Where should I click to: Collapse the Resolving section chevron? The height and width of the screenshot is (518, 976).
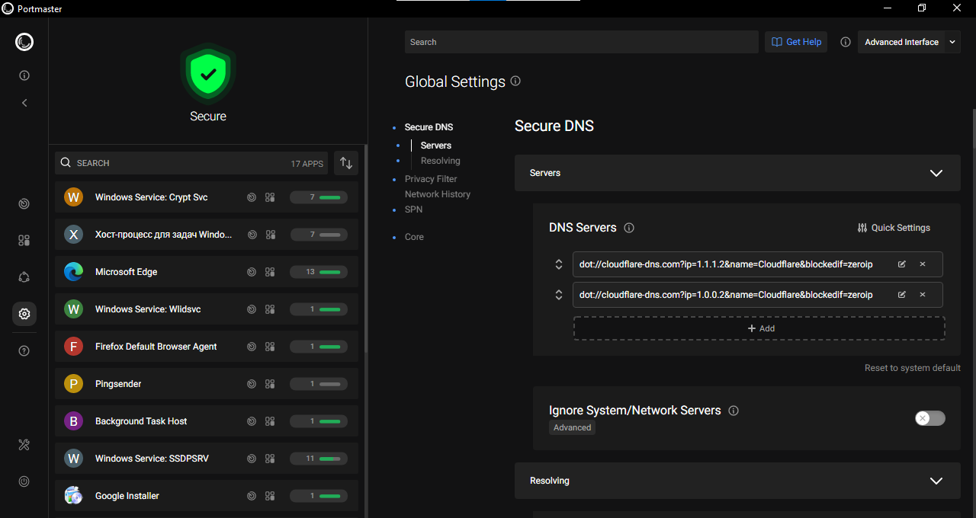[936, 481]
